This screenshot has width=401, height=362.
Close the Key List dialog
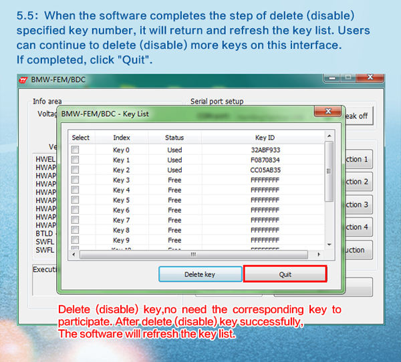[x=328, y=112]
